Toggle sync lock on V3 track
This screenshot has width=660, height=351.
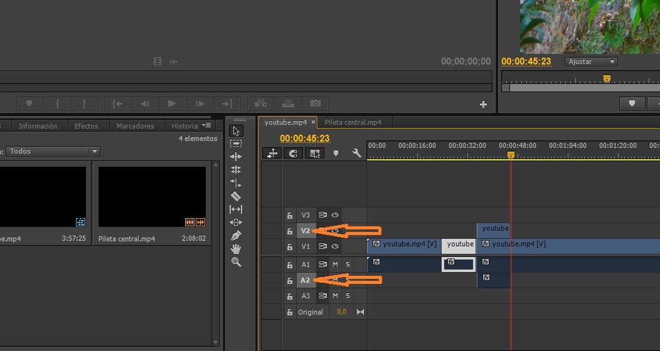point(323,215)
